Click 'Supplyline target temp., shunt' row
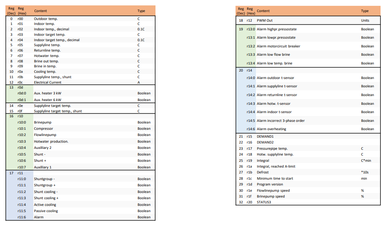The image size is (391, 225). tap(58, 111)
